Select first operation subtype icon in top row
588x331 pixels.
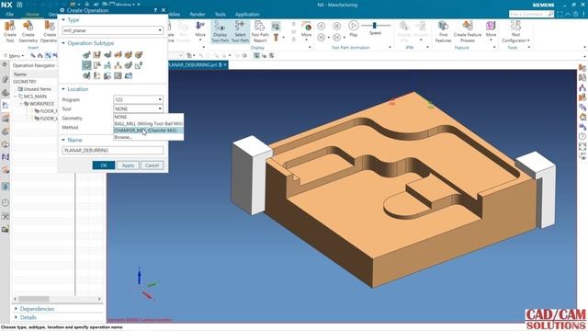click(x=86, y=55)
